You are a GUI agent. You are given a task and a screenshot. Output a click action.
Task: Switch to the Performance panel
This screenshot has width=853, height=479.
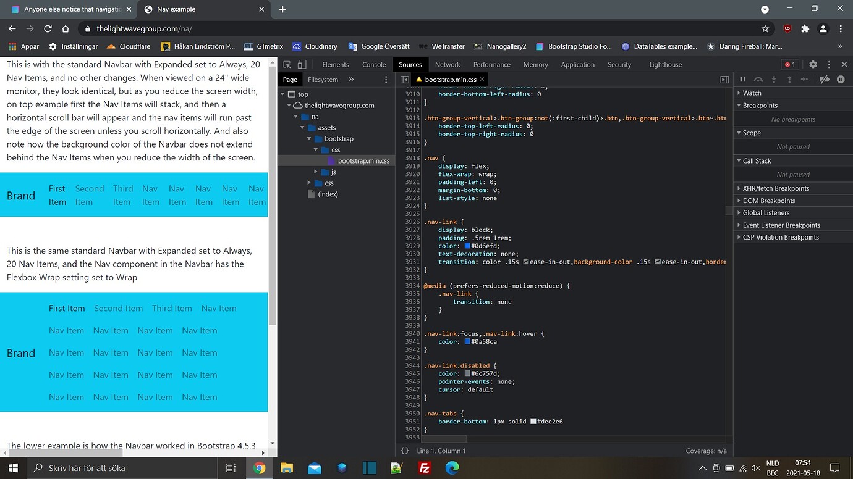click(492, 64)
